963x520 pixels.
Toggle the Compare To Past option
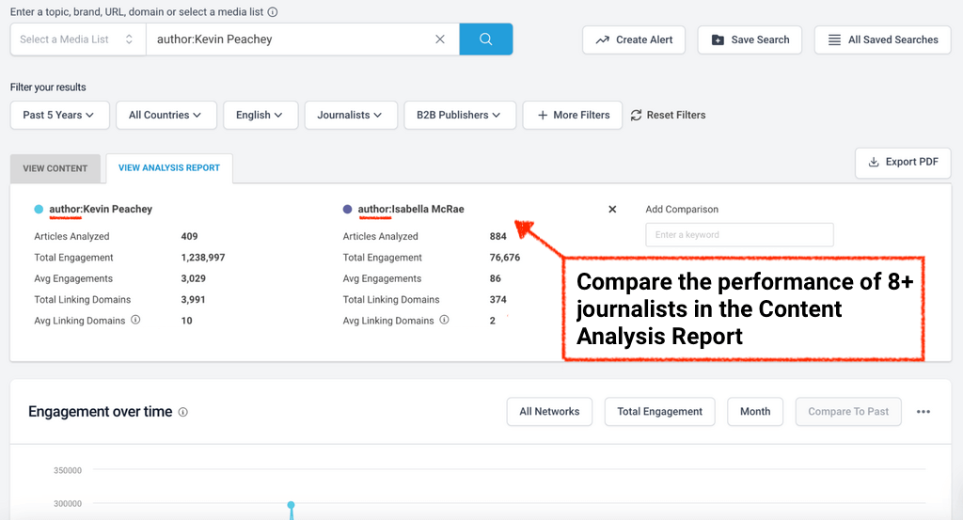click(847, 412)
